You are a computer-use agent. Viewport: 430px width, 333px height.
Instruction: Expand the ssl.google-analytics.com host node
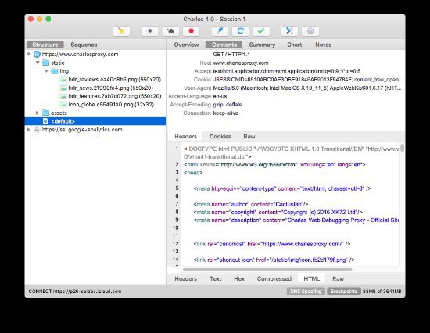click(29, 130)
